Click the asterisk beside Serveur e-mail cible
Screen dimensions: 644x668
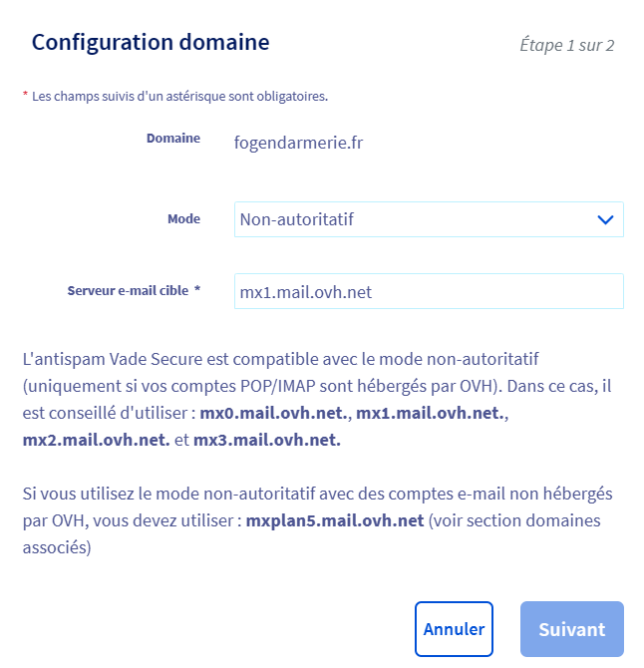tap(197, 290)
